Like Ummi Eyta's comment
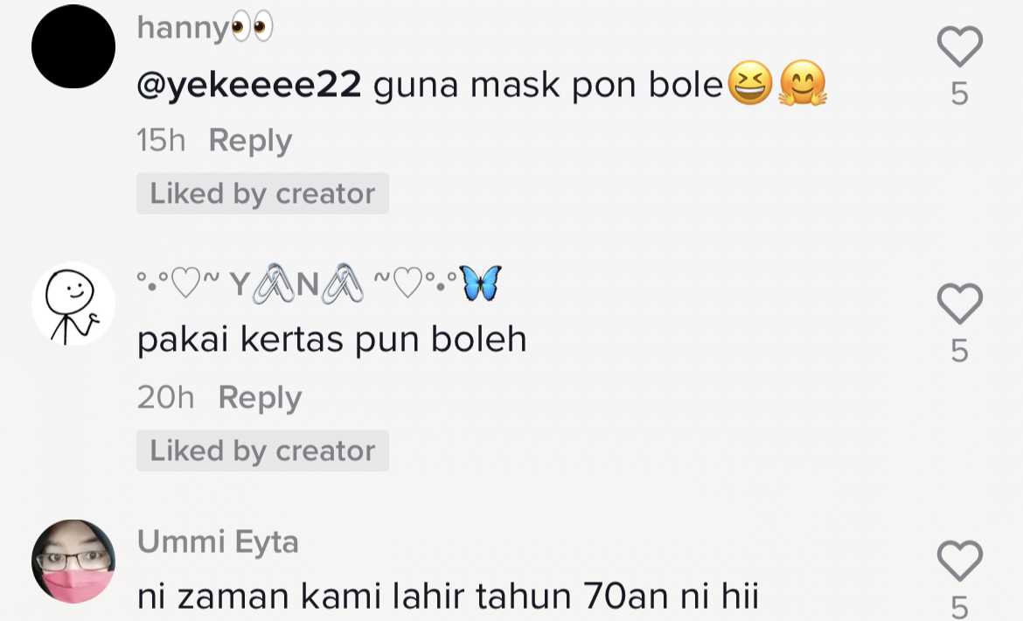1023x621 pixels. 959,562
